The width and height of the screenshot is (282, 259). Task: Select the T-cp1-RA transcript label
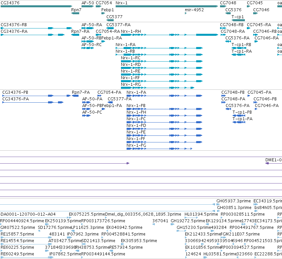(242, 51)
